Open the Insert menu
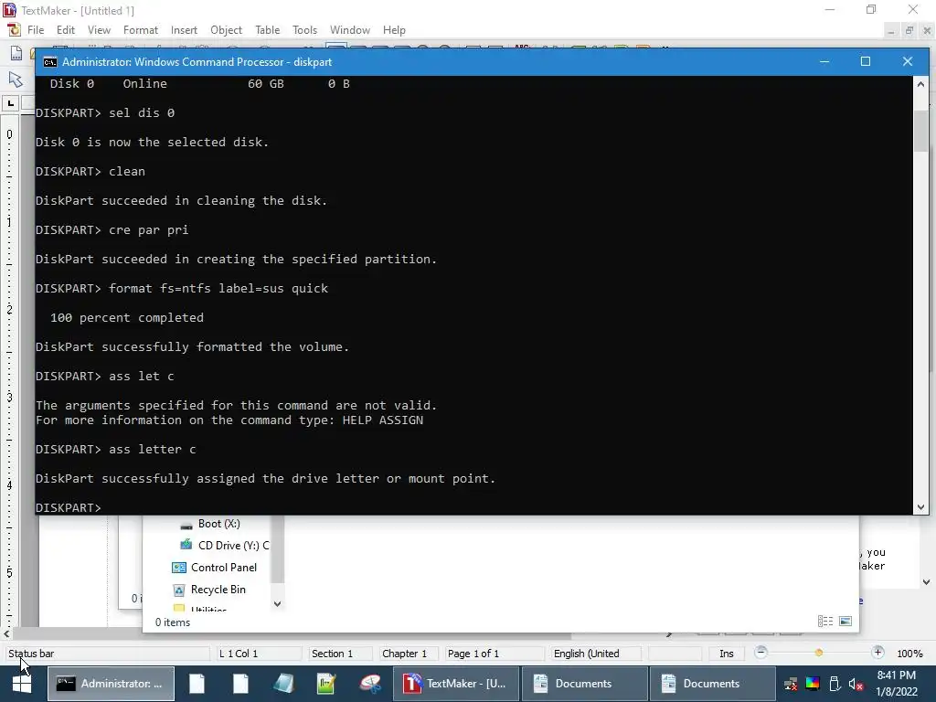Viewport: 936px width, 702px height. click(x=184, y=30)
